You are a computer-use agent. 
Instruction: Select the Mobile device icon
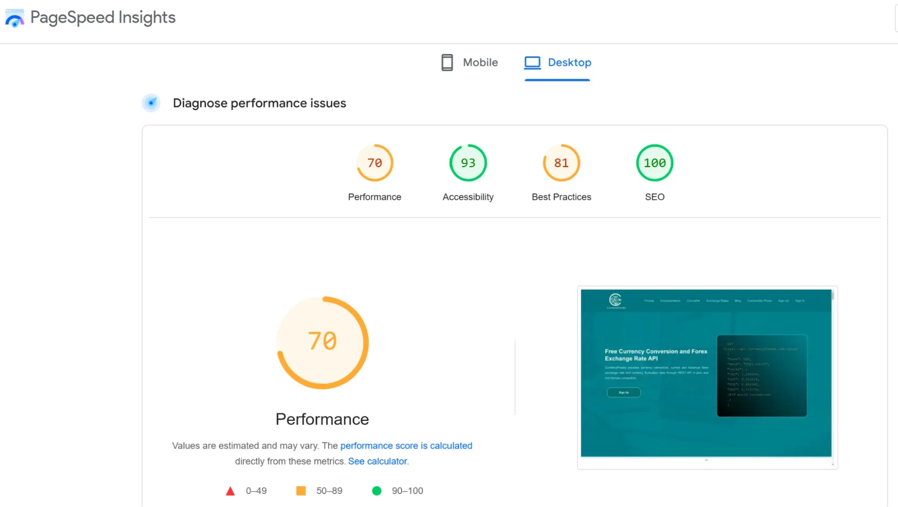(x=446, y=62)
